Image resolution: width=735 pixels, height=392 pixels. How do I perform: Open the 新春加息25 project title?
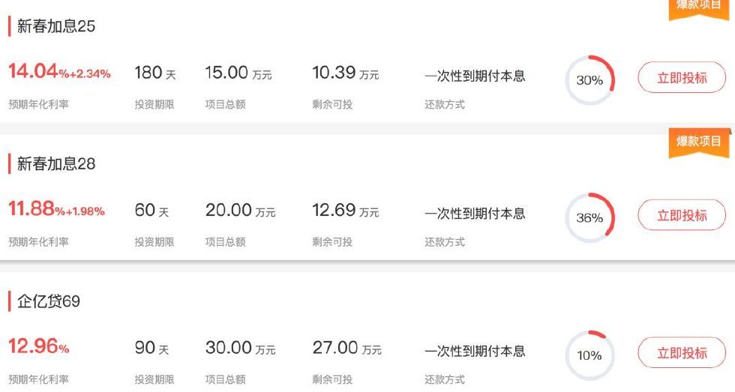56,26
